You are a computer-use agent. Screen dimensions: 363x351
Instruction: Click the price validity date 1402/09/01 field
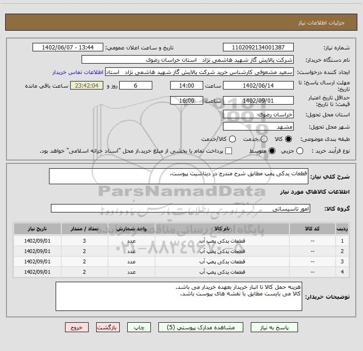tap(258, 100)
